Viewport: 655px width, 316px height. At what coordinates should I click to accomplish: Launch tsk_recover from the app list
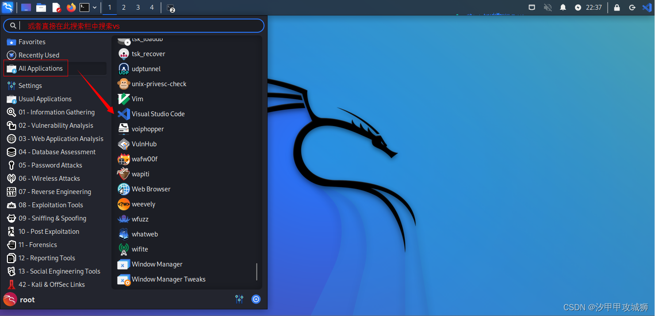(185, 54)
